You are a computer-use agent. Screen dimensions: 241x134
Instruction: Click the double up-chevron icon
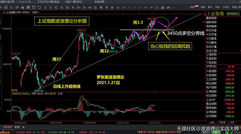[118, 7]
